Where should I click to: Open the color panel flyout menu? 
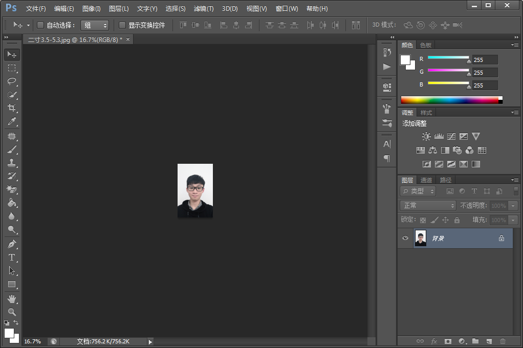(515, 45)
